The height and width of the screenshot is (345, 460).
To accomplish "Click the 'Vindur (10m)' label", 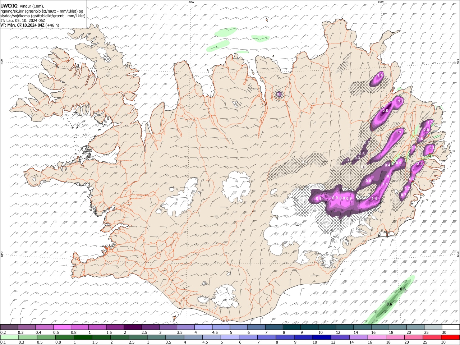I will point(31,6).
